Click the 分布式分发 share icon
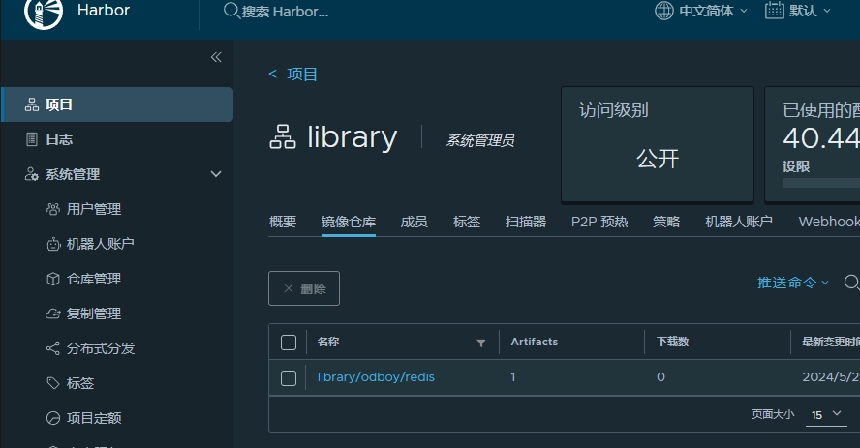The image size is (860, 448). [x=53, y=348]
